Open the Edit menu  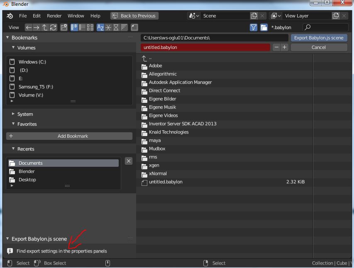pyautogui.click(x=37, y=16)
